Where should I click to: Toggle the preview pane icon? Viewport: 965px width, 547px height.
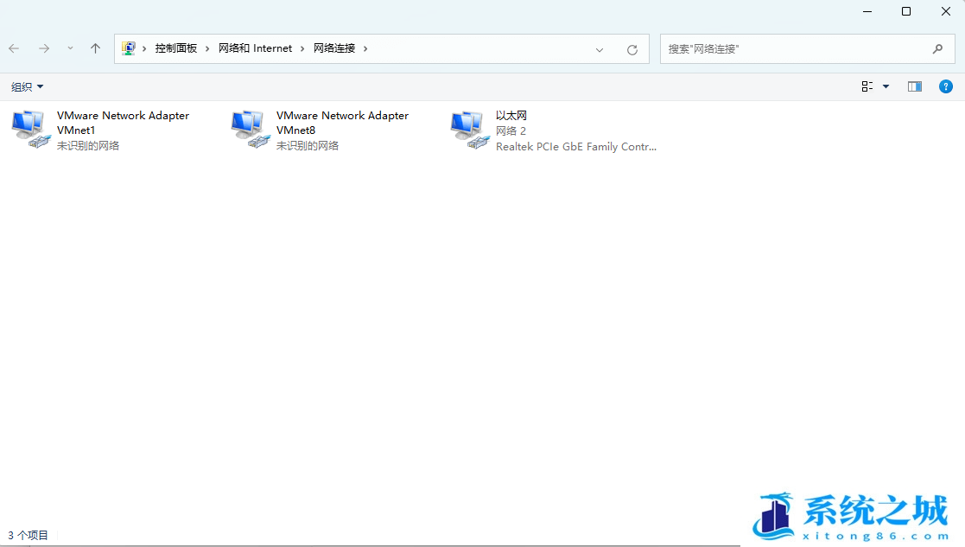[915, 86]
